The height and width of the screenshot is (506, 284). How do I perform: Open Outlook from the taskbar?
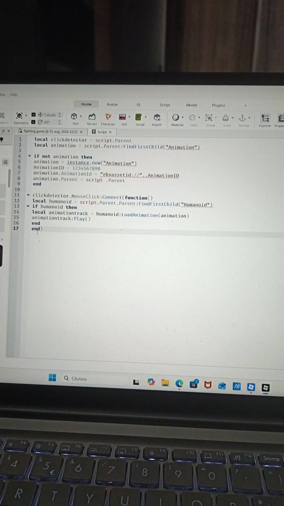coord(222,386)
